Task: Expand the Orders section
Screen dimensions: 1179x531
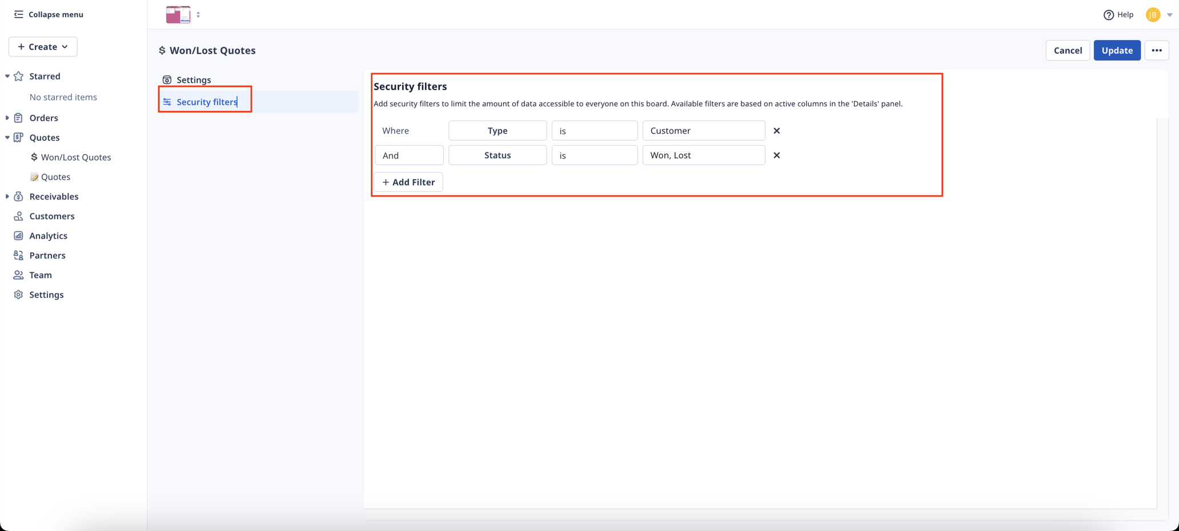Action: 7,118
